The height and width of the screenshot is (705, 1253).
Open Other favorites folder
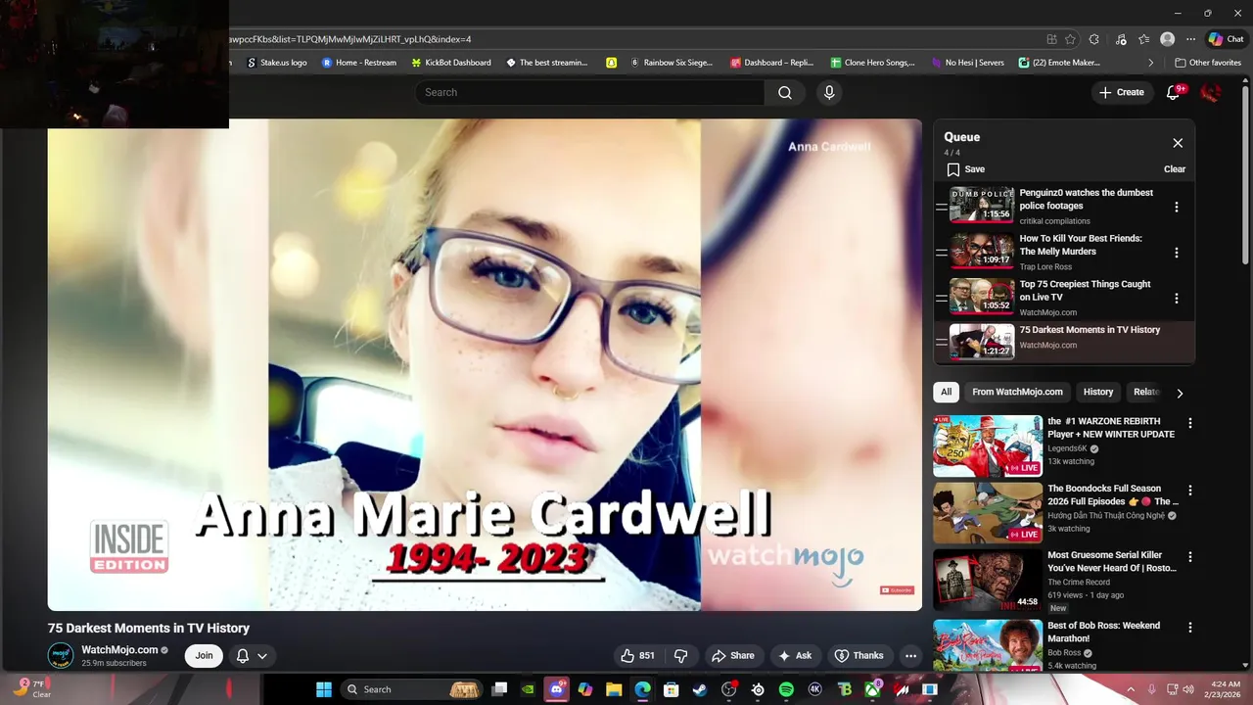[x=1208, y=63]
